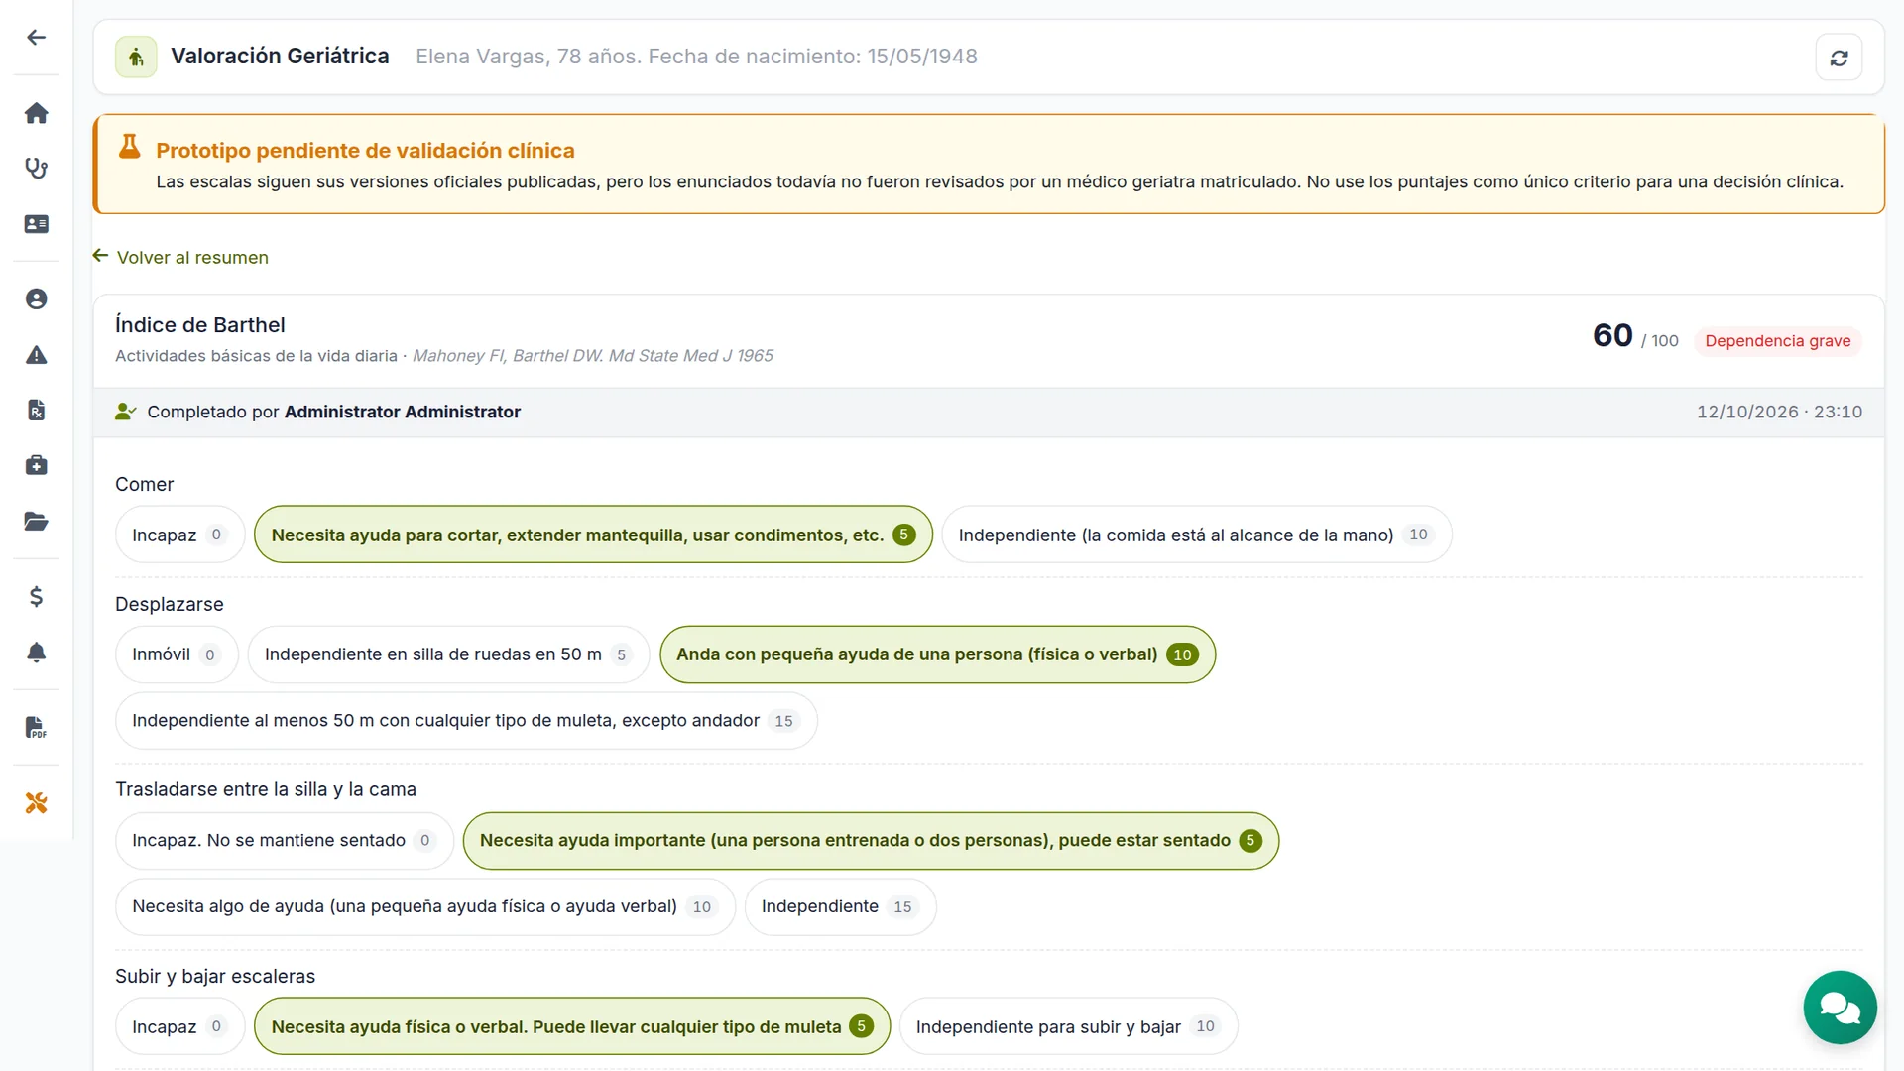Select Independiente para subir y bajar
The image size is (1904, 1071).
1068,1026
